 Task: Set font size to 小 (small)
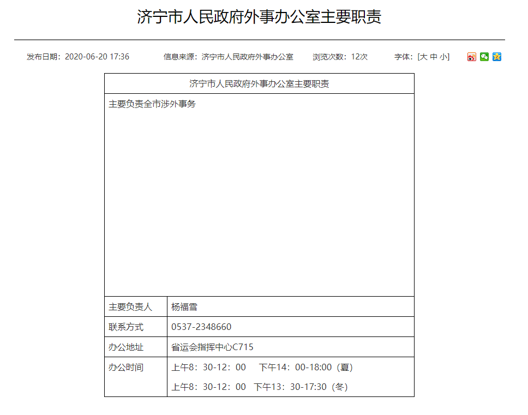443,57
